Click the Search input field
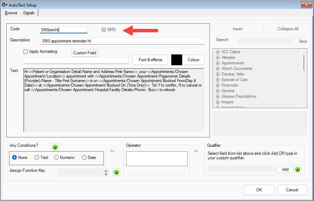The height and width of the screenshot is (201, 314). [x=265, y=41]
